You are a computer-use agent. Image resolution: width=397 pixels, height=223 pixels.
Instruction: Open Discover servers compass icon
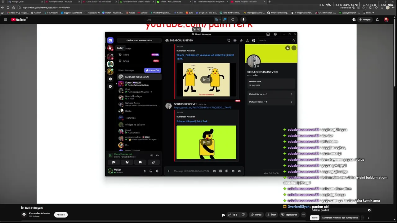click(x=110, y=86)
